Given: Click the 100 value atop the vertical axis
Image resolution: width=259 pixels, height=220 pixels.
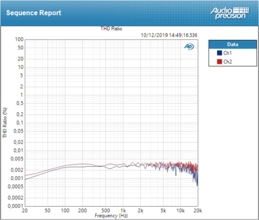Looking at the screenshot, I should click(19, 39).
